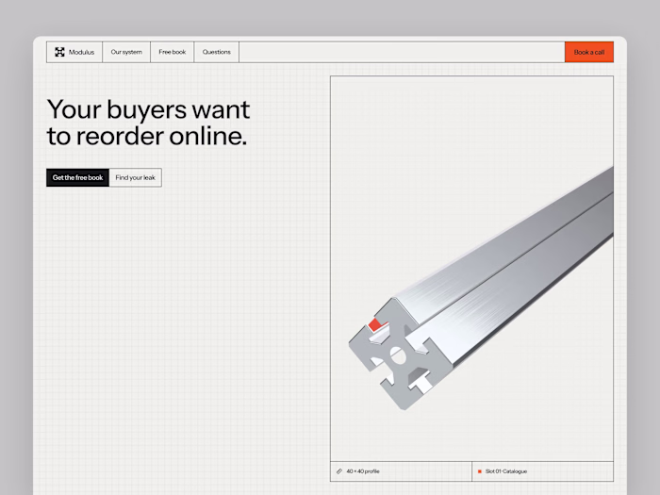Screen dimensions: 660x495
Task: Navigate to Questions section
Action: (216, 52)
